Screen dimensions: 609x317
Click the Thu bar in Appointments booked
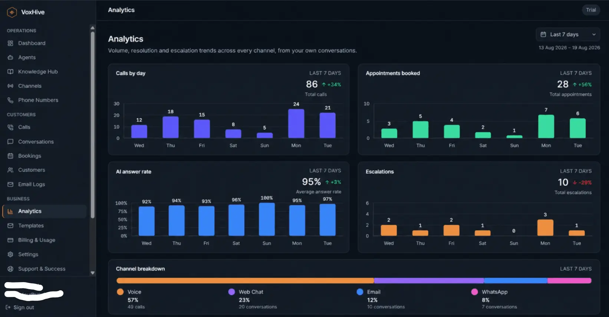(421, 130)
